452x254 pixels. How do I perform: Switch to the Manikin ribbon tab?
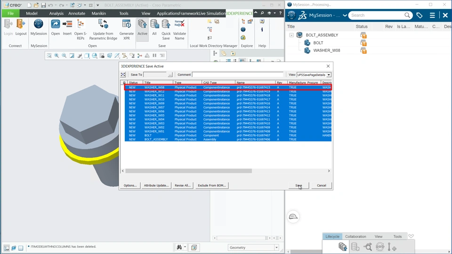(x=98, y=13)
